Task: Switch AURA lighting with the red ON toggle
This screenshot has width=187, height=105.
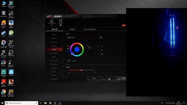Action: pos(124,25)
